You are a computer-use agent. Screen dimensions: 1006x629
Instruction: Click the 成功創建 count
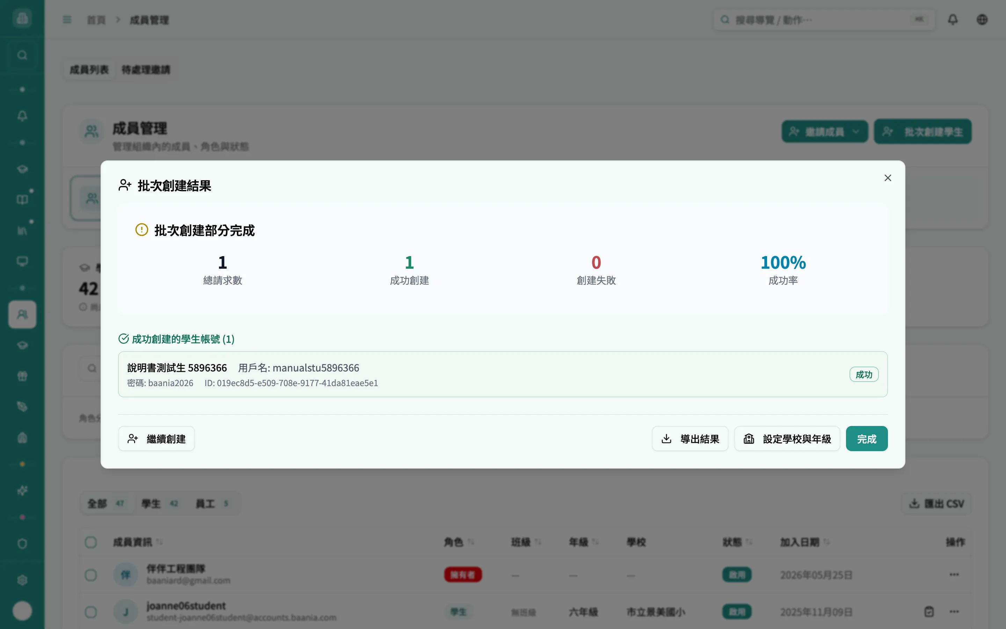click(x=409, y=262)
